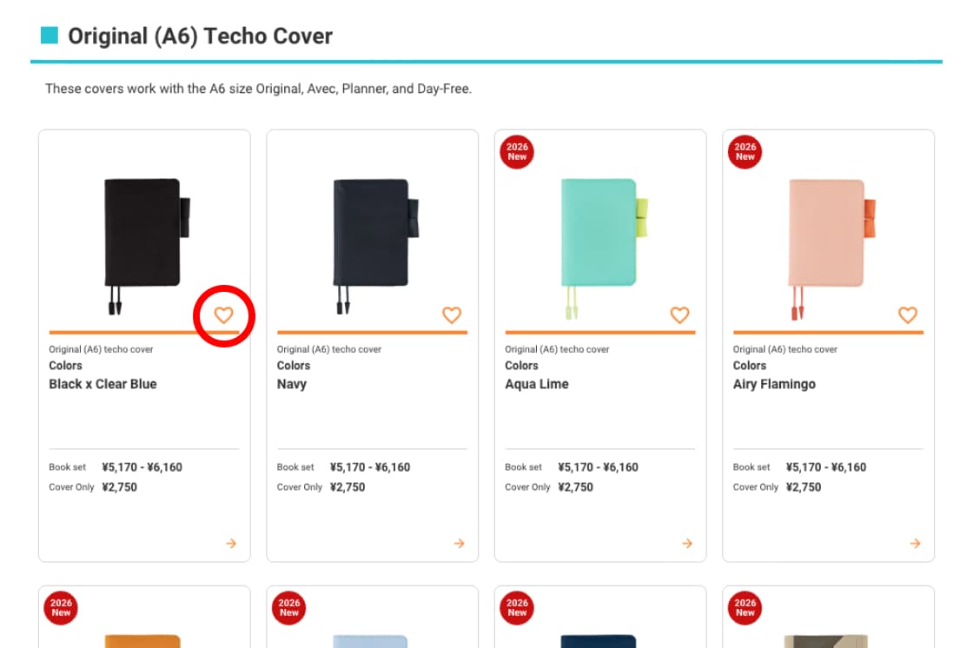Viewport: 973px width, 648px height.
Task: Follow the arrow on Aqua Lime card
Action: (686, 544)
